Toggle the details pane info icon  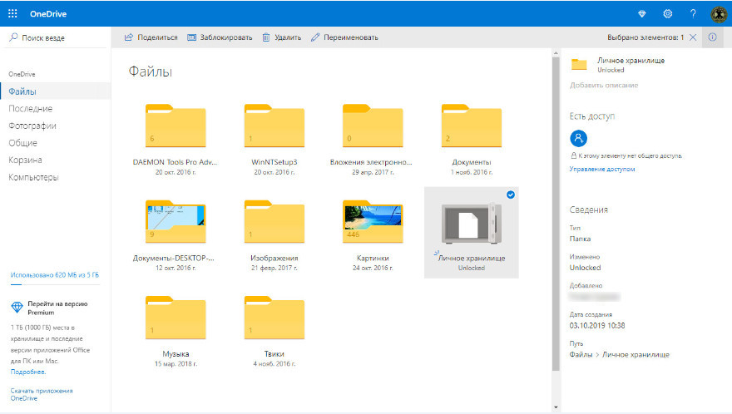[x=712, y=37]
